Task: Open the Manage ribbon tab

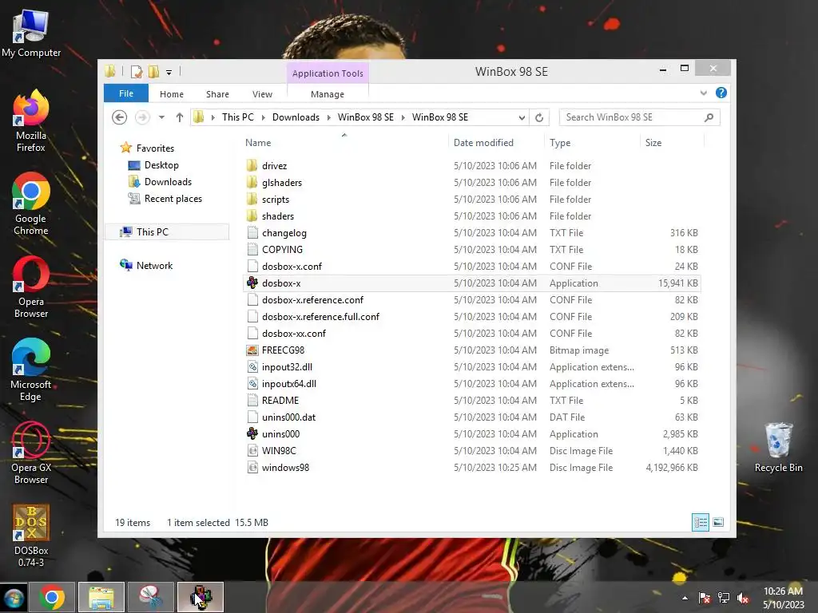Action: tap(328, 94)
